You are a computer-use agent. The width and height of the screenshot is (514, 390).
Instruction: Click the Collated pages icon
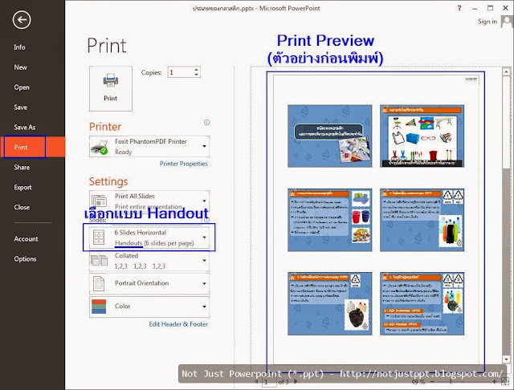point(99,261)
